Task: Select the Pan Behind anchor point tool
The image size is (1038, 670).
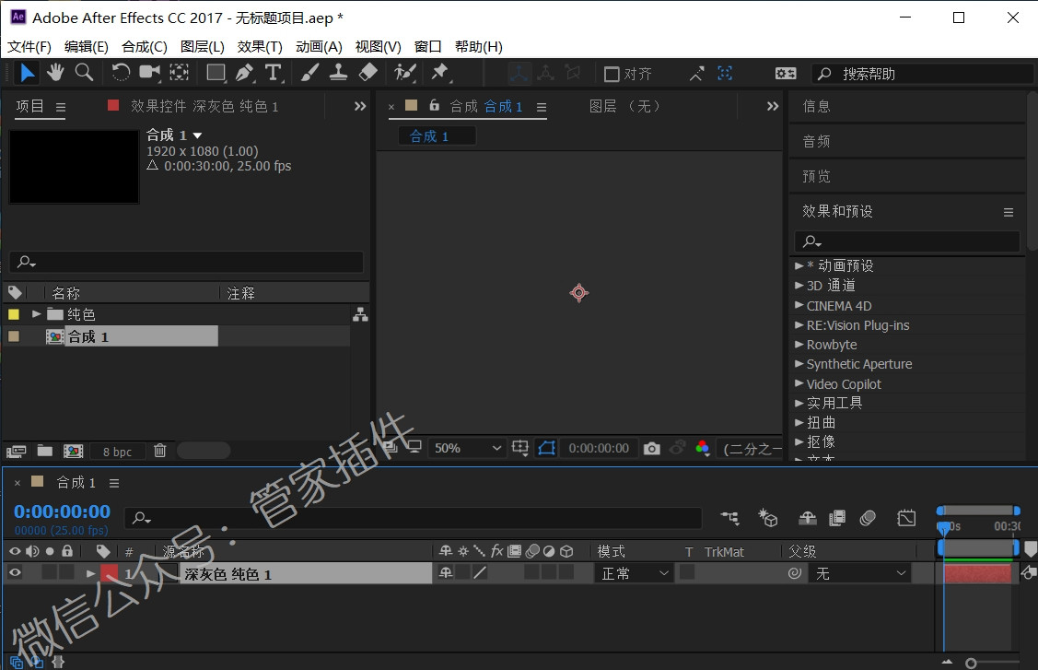Action: pos(179,72)
